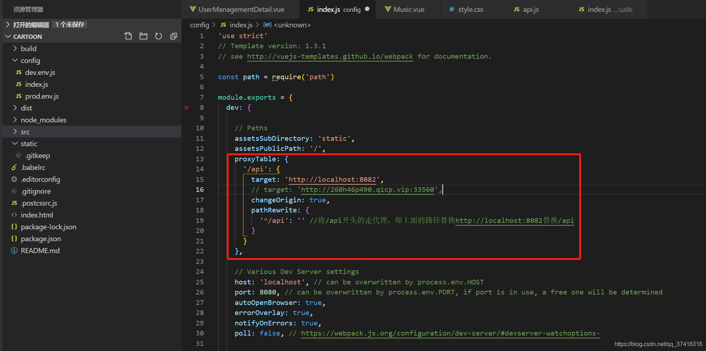Collapse the CARTOON project section
The width and height of the screenshot is (706, 351).
tap(8, 36)
